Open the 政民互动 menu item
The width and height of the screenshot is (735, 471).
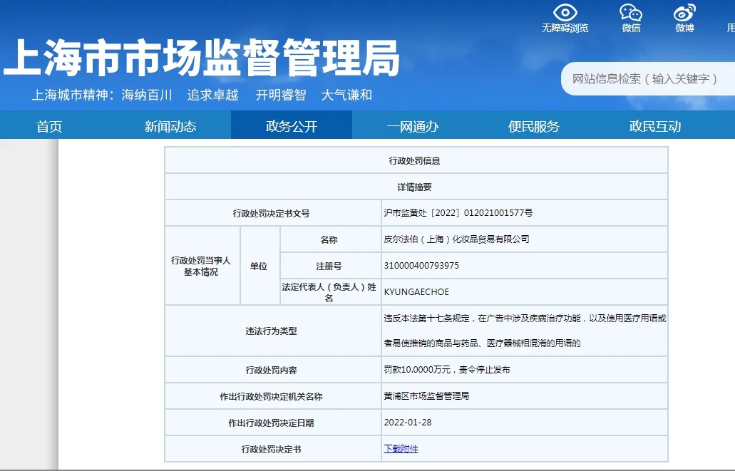655,126
